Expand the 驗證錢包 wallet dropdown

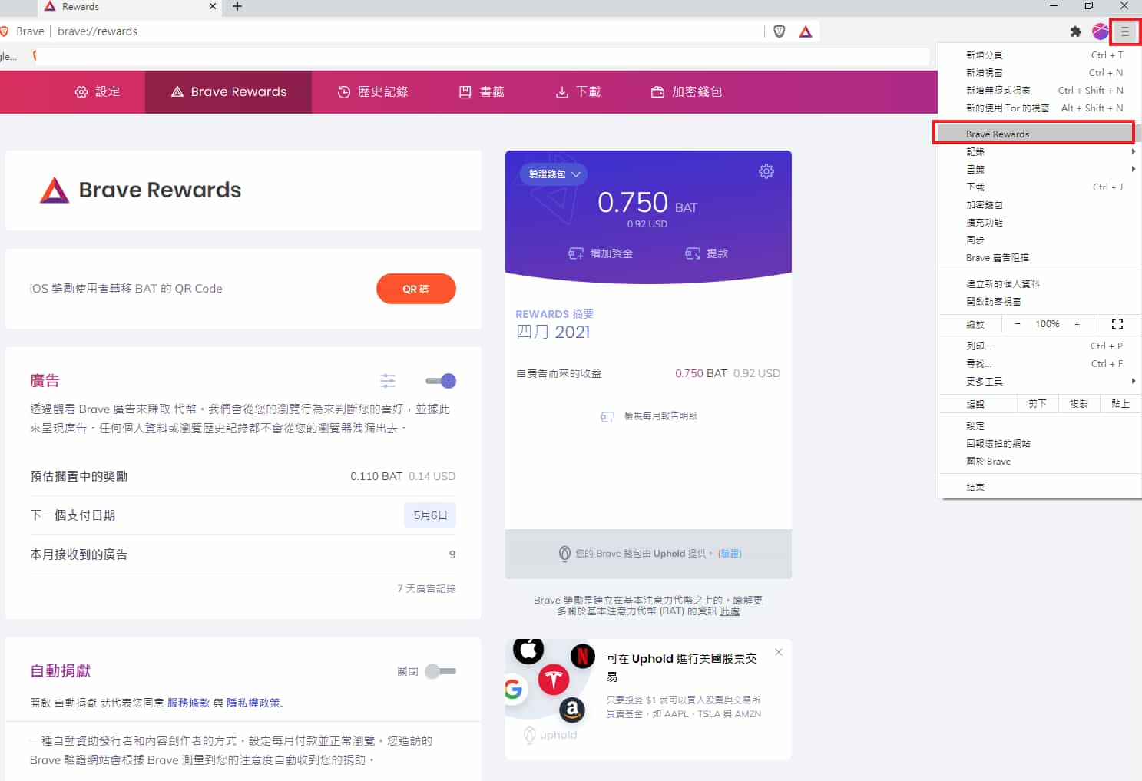[x=554, y=174]
